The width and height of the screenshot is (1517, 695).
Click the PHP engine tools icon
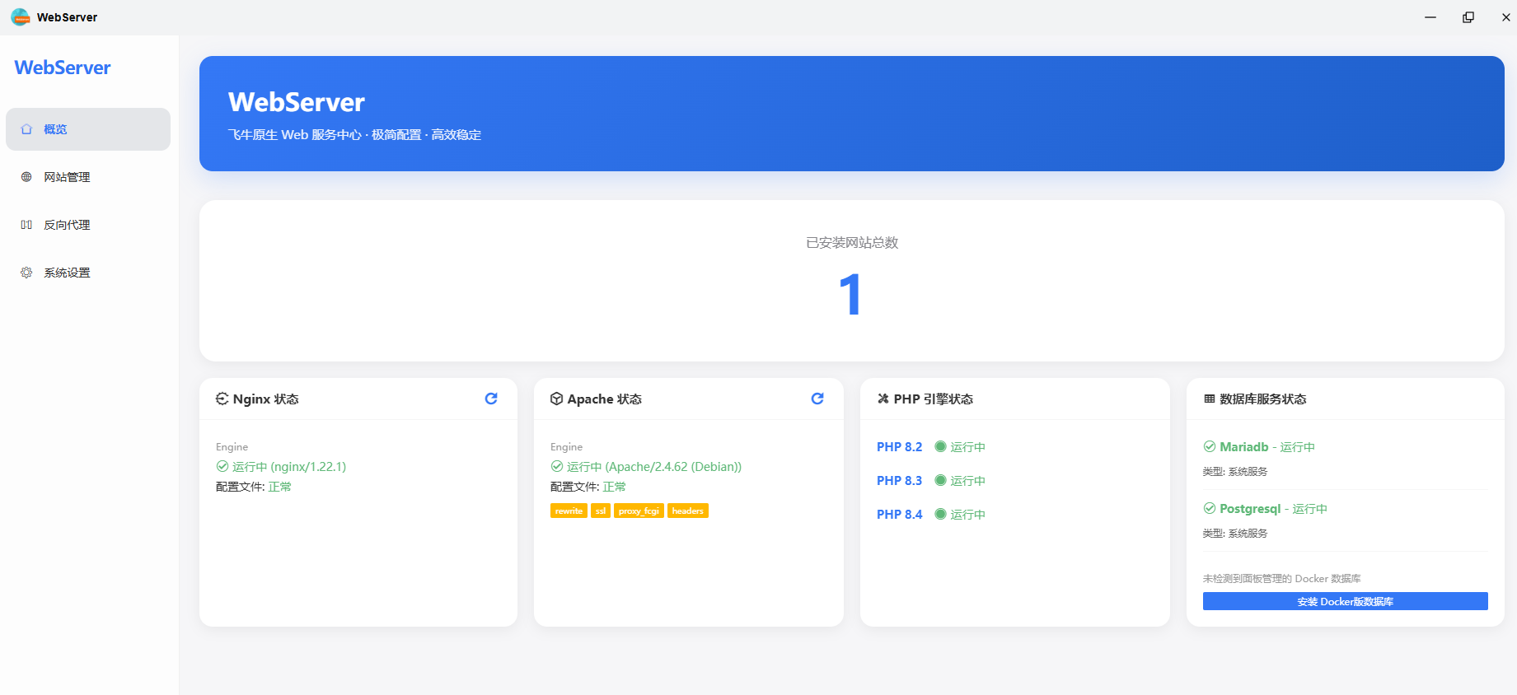pyautogui.click(x=883, y=399)
